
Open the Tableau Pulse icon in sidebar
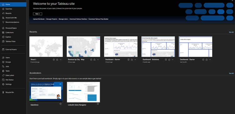(x=3, y=41)
